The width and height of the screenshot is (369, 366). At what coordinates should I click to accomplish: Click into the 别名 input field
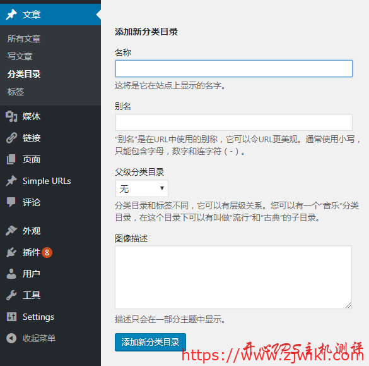233,123
